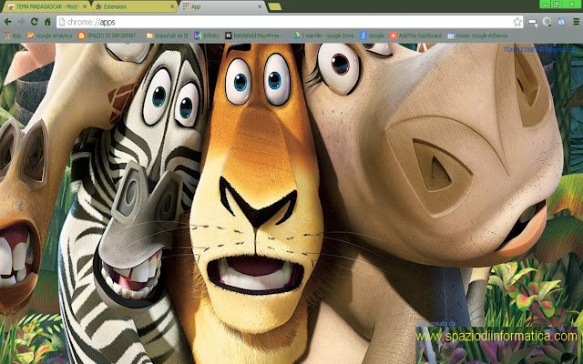Open the home page via house icon
The height and width of the screenshot is (364, 583).
[x=47, y=22]
